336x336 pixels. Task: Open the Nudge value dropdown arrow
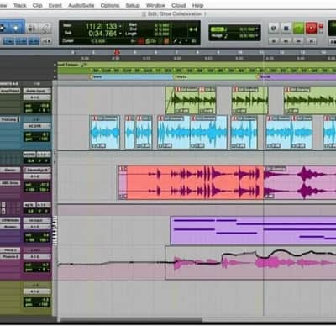coord(257,35)
